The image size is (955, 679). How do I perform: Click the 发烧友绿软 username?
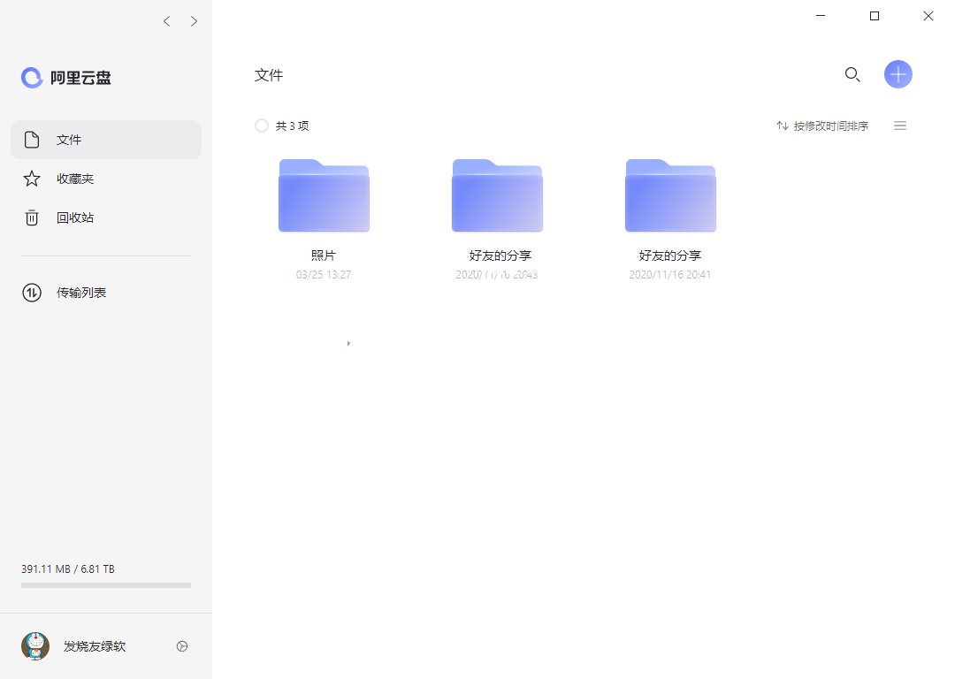pos(95,646)
